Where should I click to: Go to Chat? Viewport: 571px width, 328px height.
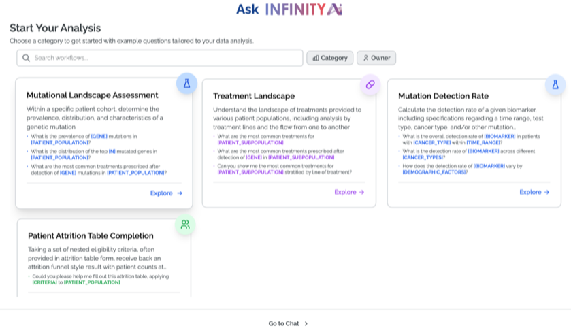(x=288, y=323)
